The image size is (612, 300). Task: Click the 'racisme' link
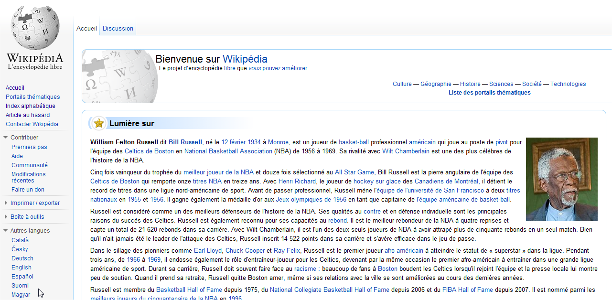click(305, 269)
